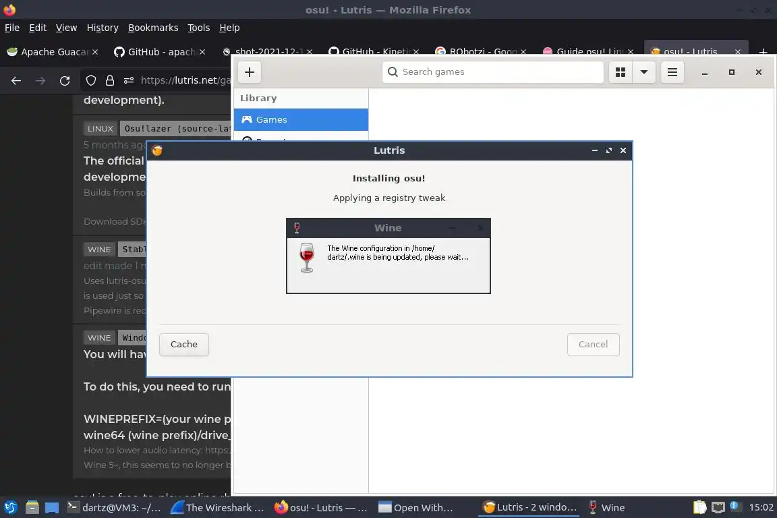Click the show desktop taskbar icon
The height and width of the screenshot is (518, 777).
(52, 508)
